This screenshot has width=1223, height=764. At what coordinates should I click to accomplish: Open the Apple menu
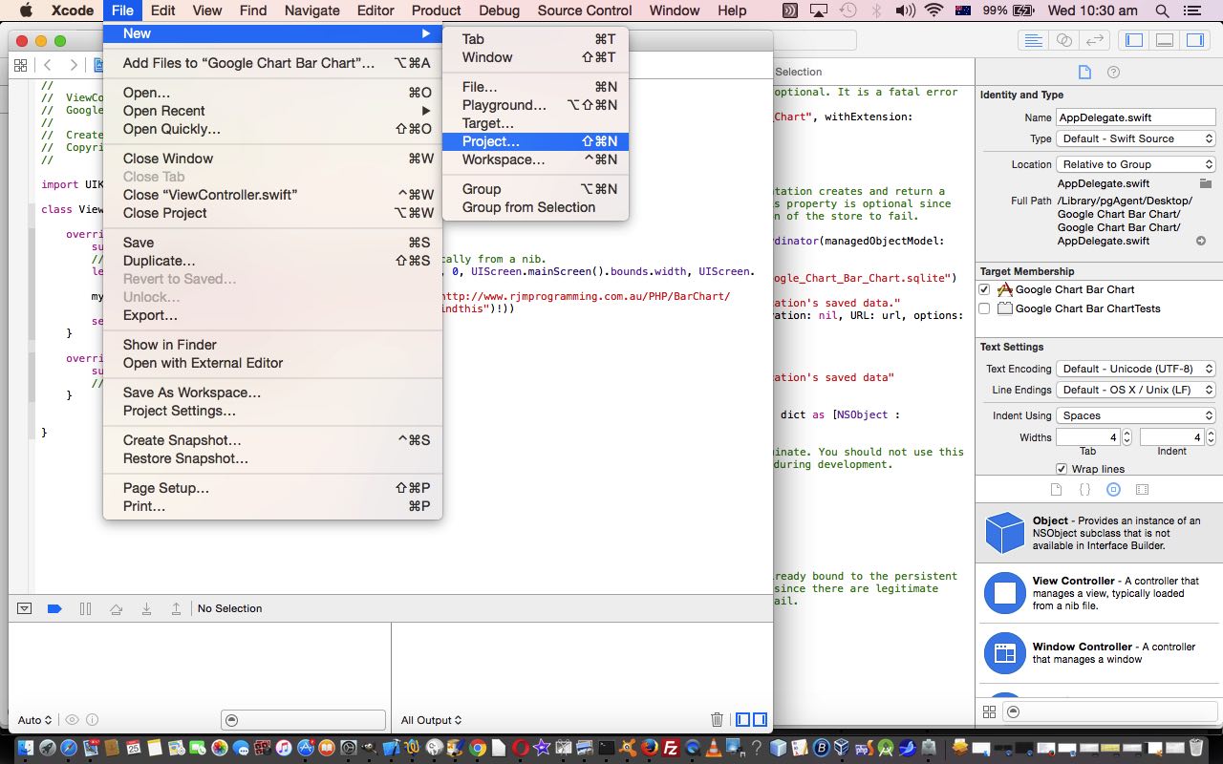[26, 11]
